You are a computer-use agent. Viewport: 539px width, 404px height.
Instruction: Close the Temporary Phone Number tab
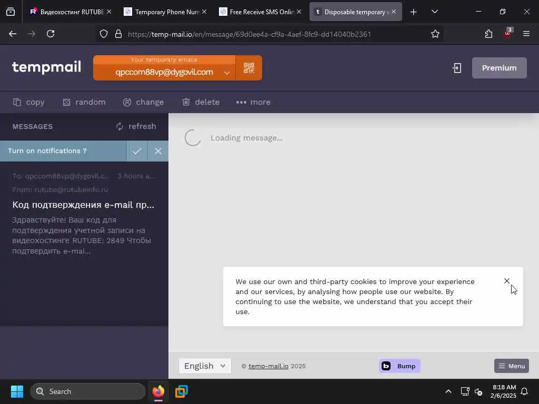click(x=204, y=12)
